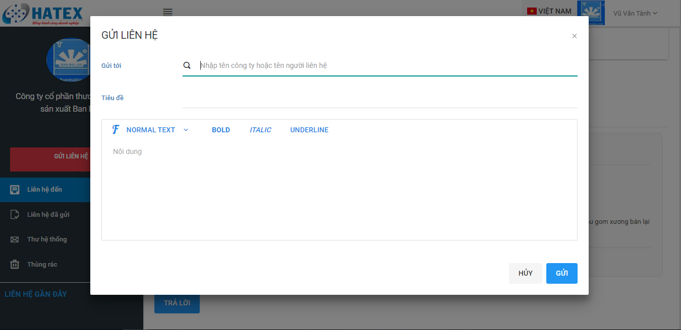Click the Gửi tới label
681x330 pixels.
[111, 66]
